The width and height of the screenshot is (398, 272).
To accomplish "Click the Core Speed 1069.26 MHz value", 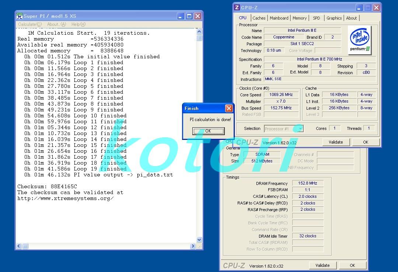I will coord(281,94).
